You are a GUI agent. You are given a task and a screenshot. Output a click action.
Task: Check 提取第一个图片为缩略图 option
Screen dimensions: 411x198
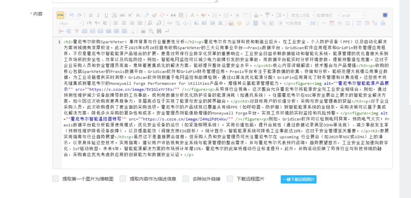pos(56,179)
